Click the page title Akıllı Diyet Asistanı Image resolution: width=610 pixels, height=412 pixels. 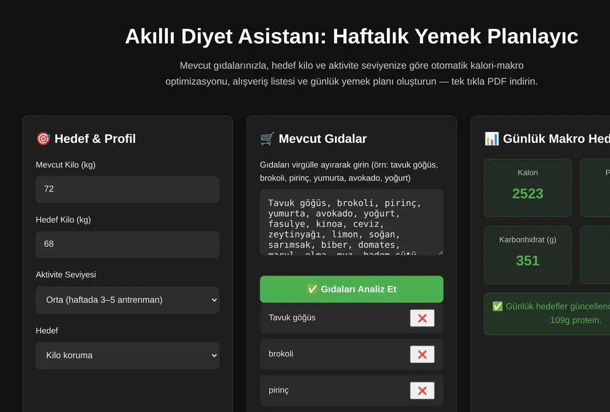pos(351,37)
